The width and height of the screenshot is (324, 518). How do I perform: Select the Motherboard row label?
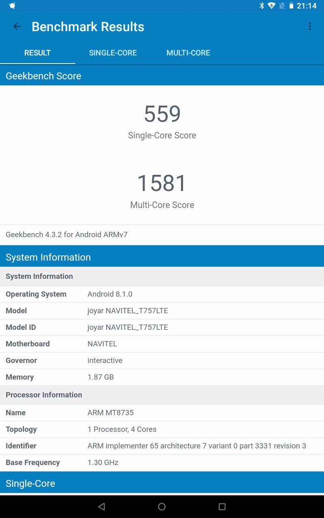pyautogui.click(x=28, y=344)
